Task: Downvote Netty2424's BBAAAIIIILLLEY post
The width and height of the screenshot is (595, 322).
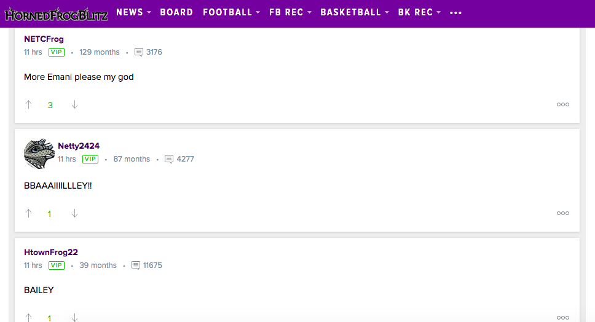Action: coord(75,213)
